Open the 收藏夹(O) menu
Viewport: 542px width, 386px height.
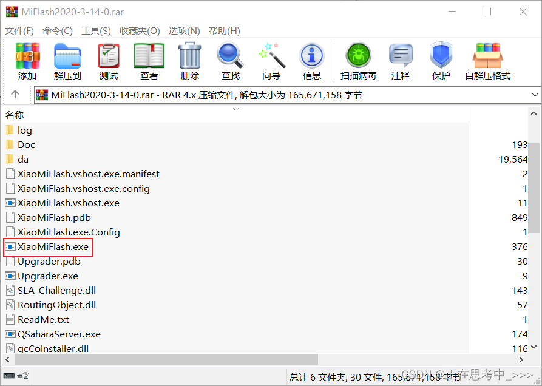140,31
